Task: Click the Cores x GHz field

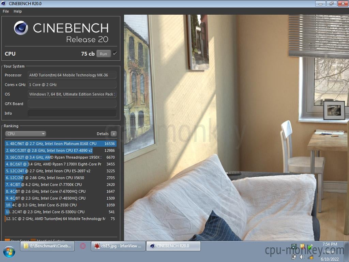Action: [72, 85]
